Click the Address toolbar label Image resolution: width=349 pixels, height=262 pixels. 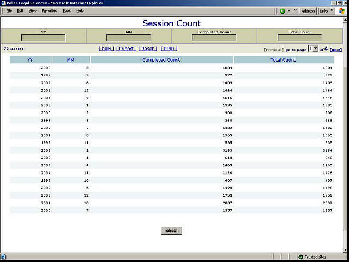coord(308,11)
